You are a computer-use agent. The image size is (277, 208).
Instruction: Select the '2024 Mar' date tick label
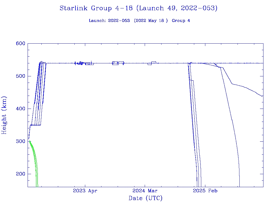pyautogui.click(x=145, y=191)
